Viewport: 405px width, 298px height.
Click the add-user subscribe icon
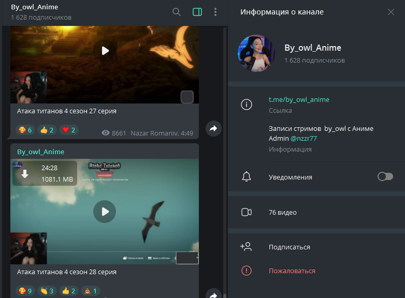246,247
